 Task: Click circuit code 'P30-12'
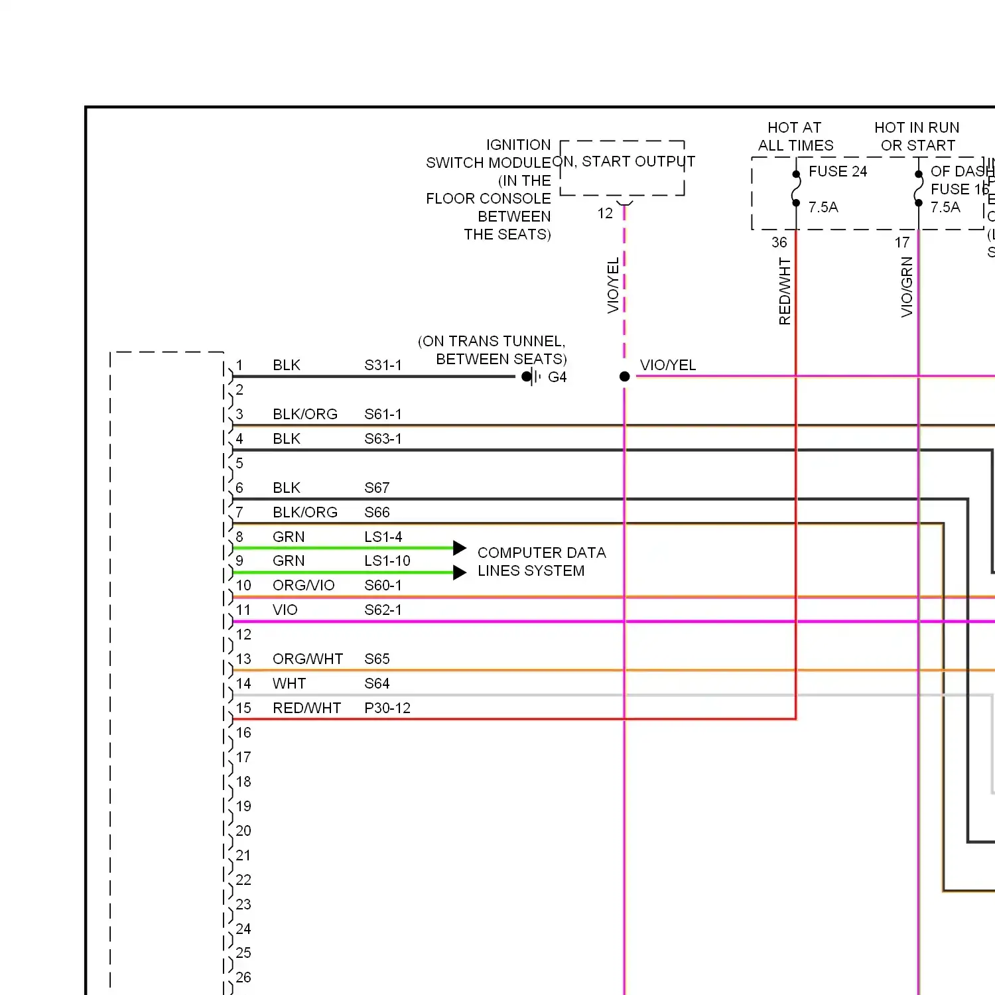coord(387,708)
